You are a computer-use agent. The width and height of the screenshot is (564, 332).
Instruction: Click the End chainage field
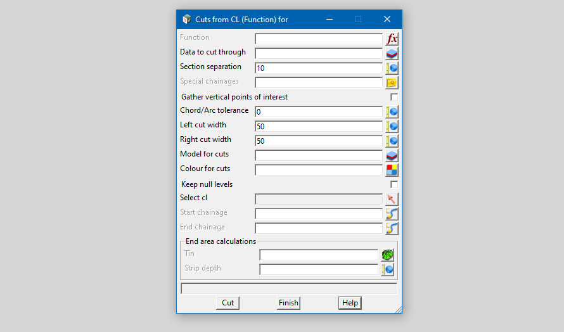point(319,228)
